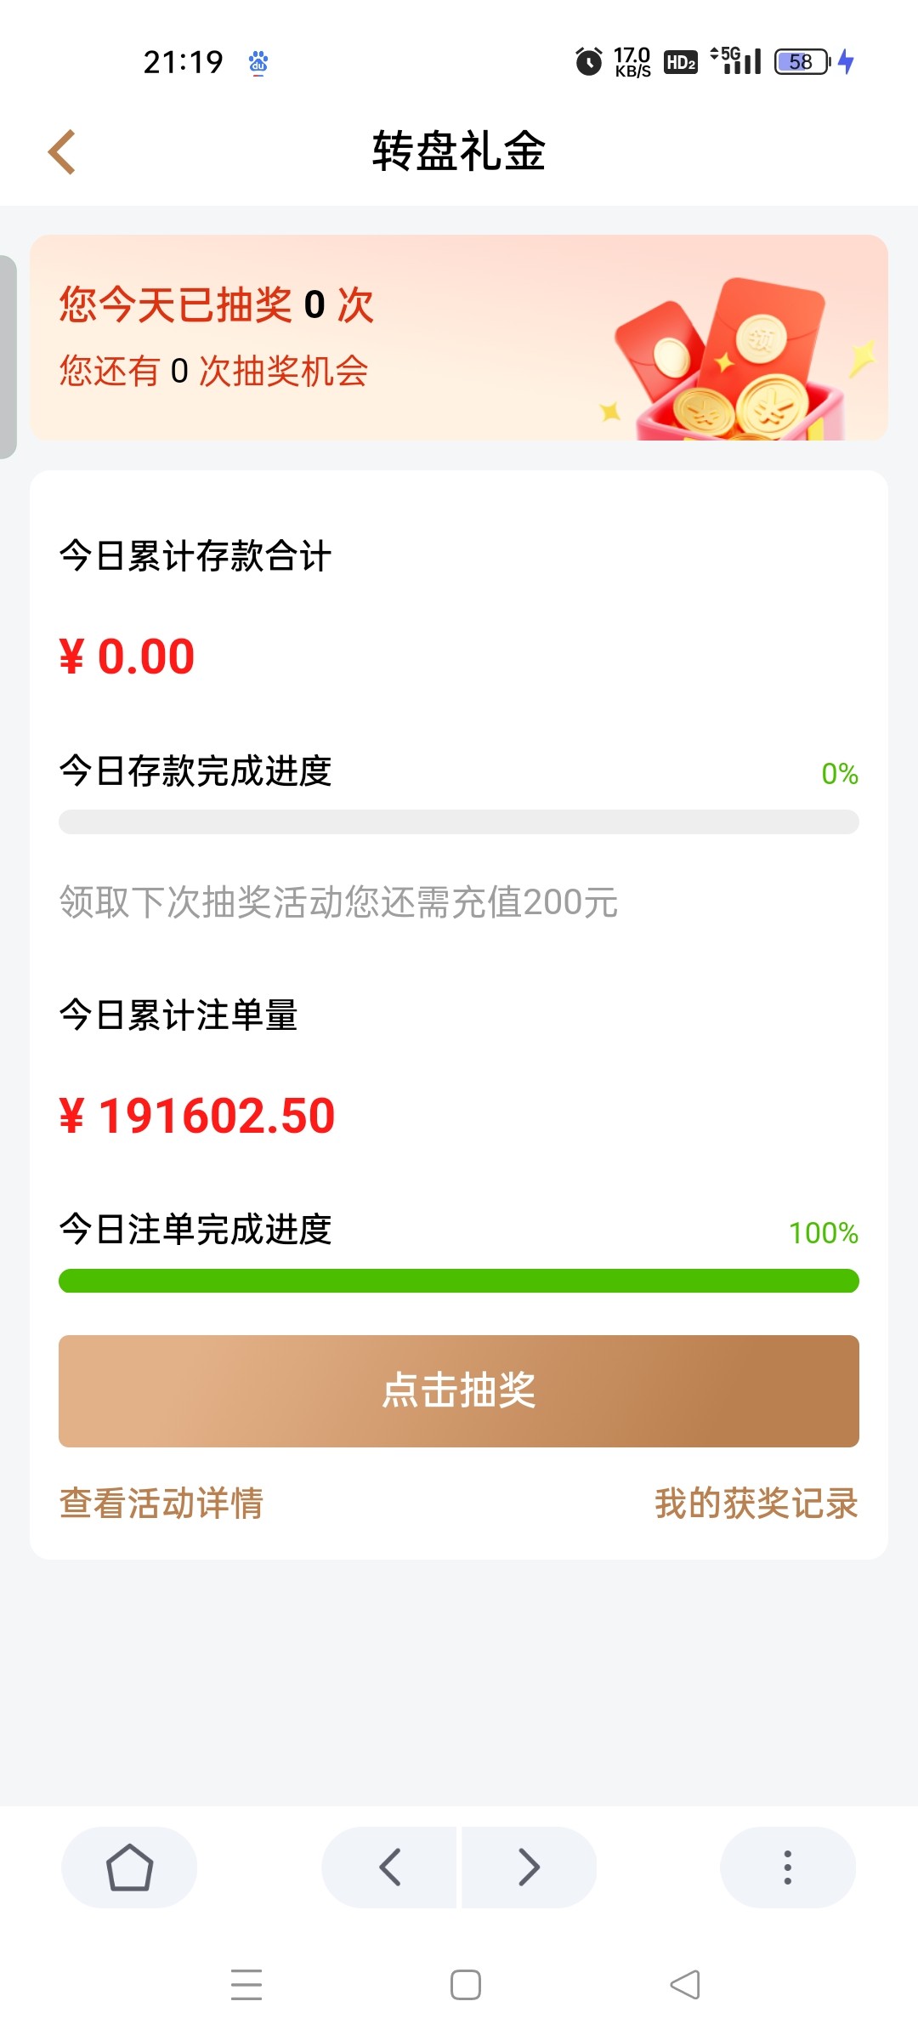Open 查看活动详情 link

(161, 1503)
